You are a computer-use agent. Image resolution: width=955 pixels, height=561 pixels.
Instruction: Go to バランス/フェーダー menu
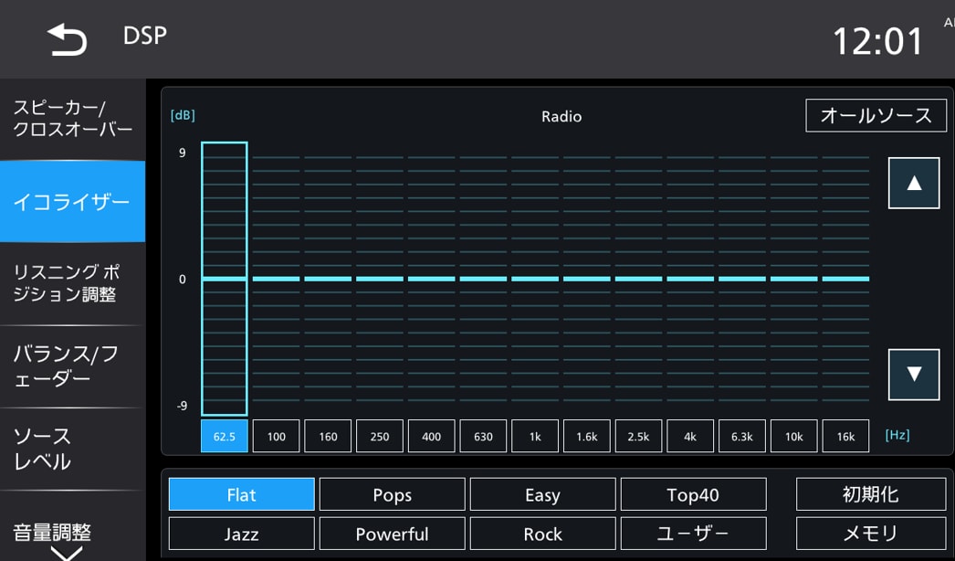(x=72, y=366)
